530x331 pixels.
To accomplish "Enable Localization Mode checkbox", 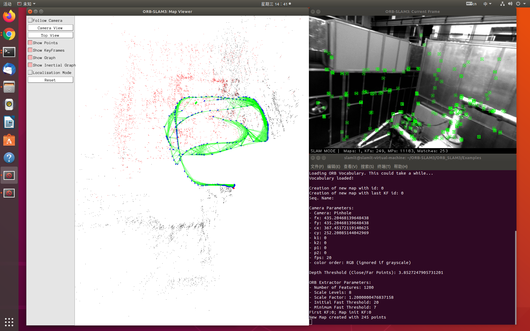I will click(30, 72).
